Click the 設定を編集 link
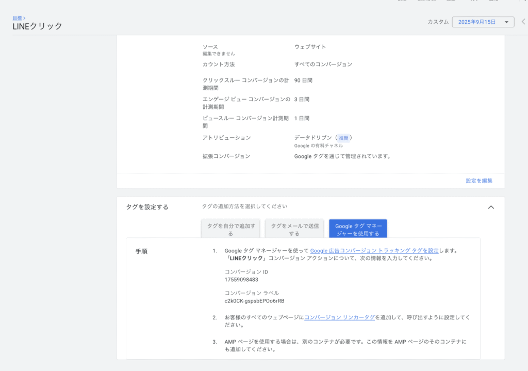Screen dimensions: 528x371 point(479,181)
